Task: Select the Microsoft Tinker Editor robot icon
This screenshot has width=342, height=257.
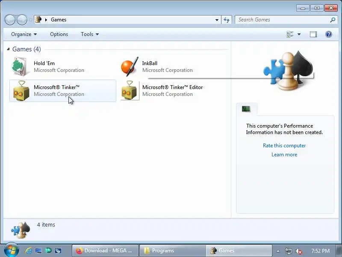Action: click(x=130, y=91)
